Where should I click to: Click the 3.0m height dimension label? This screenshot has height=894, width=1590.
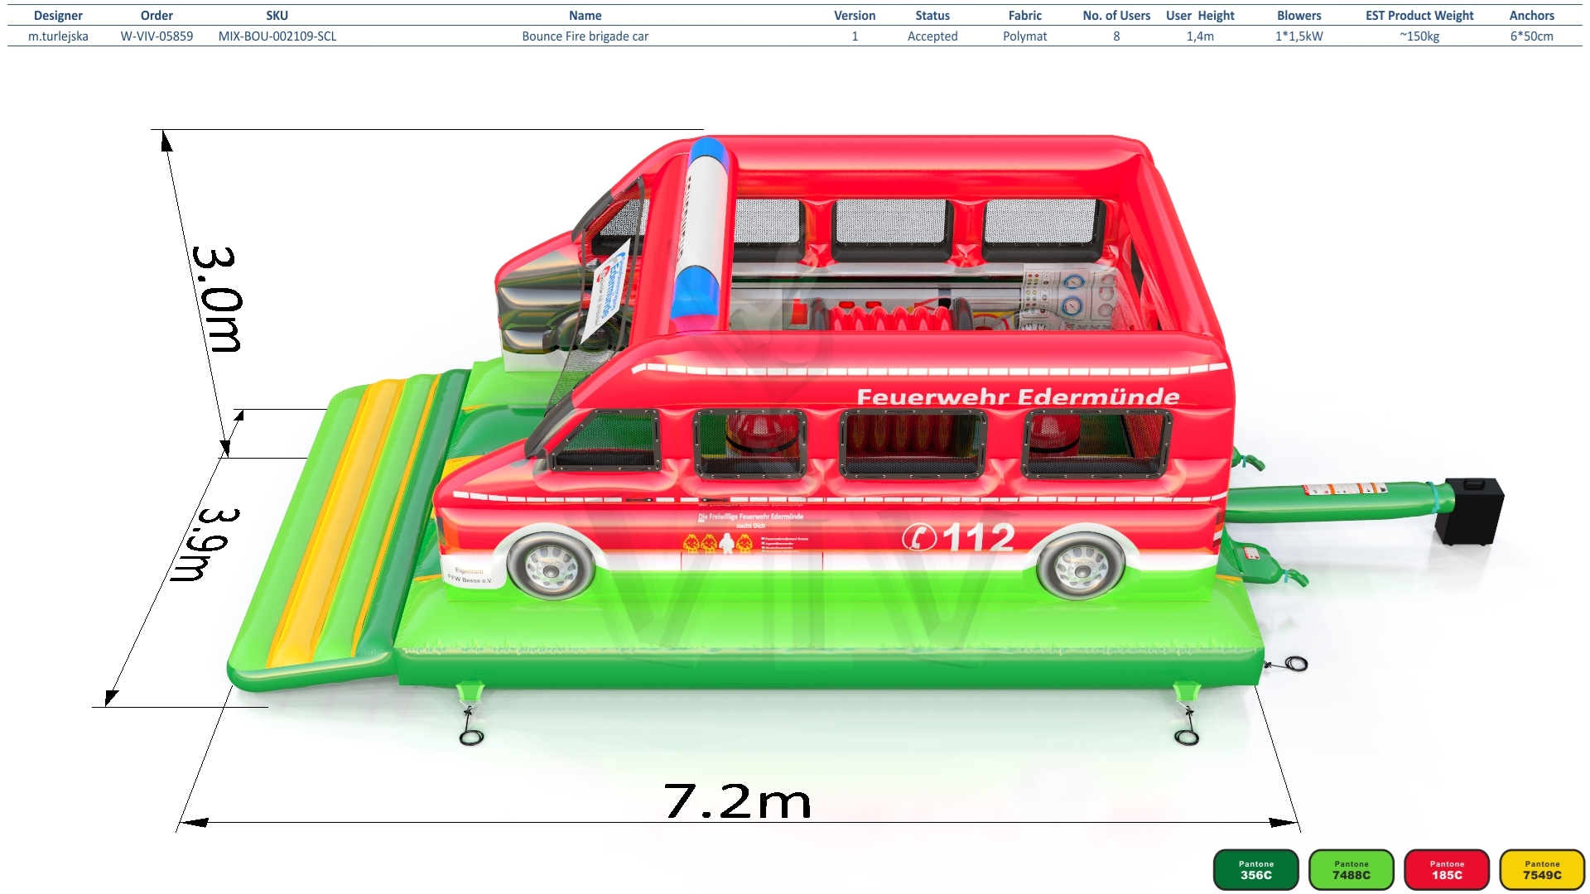217,299
